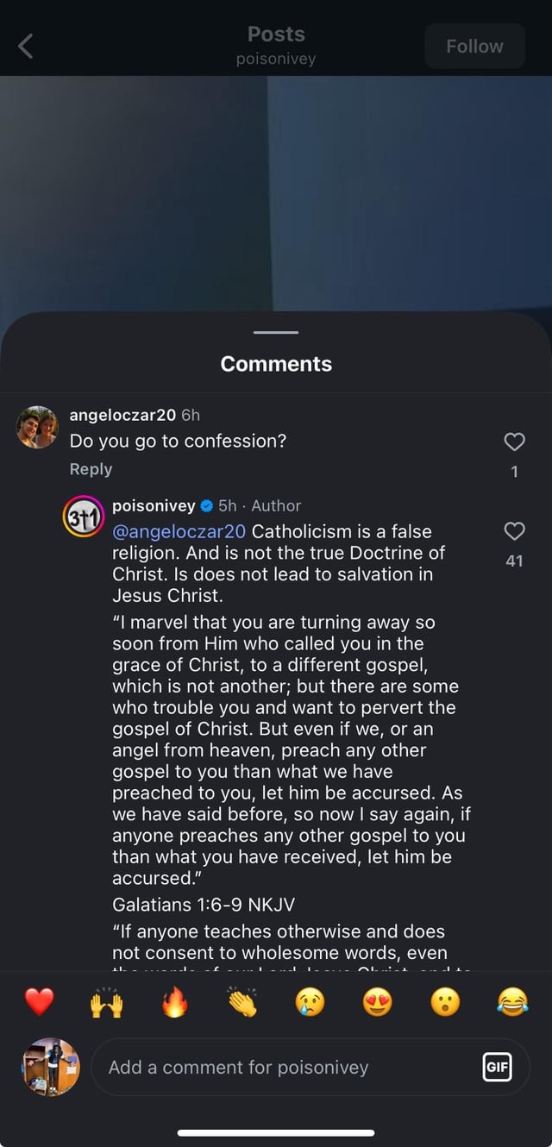Like angeloczar20's confession comment
552x1147 pixels.
click(514, 442)
